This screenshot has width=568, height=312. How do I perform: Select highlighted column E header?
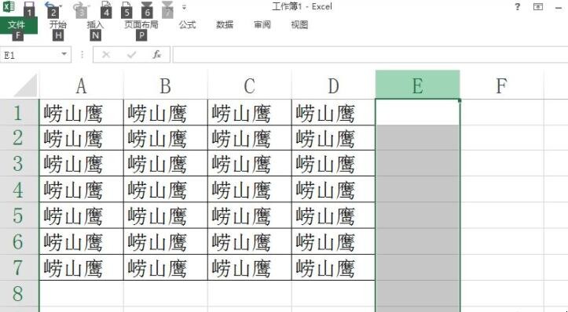pos(418,85)
